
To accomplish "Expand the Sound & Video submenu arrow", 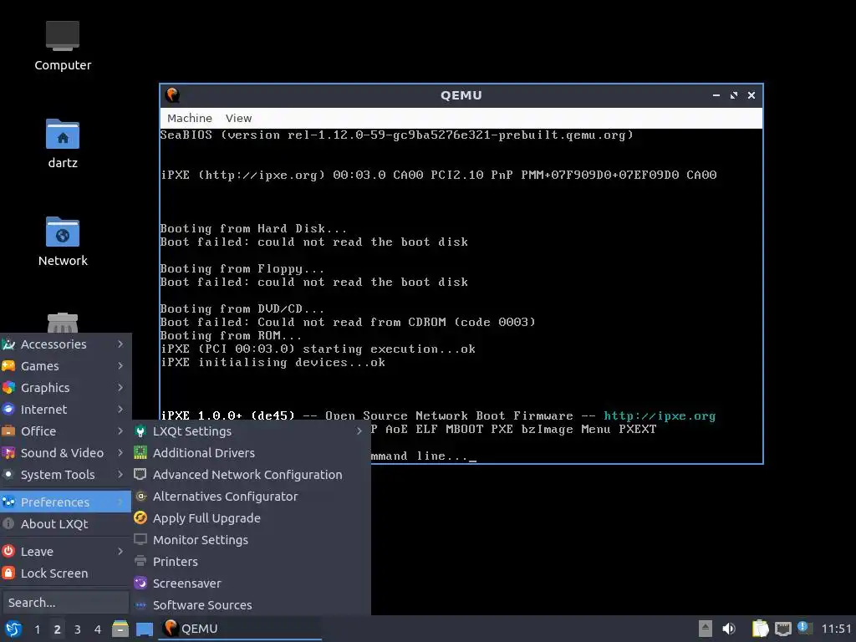I will click(x=120, y=453).
